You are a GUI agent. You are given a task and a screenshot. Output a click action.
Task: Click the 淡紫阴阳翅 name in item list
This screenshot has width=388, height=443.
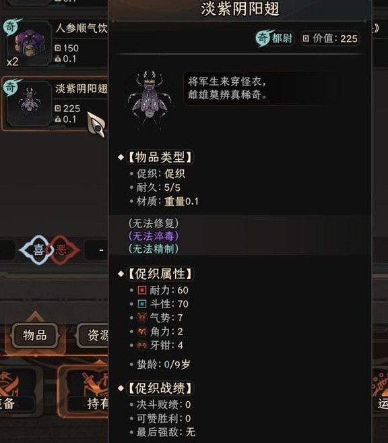coord(82,88)
